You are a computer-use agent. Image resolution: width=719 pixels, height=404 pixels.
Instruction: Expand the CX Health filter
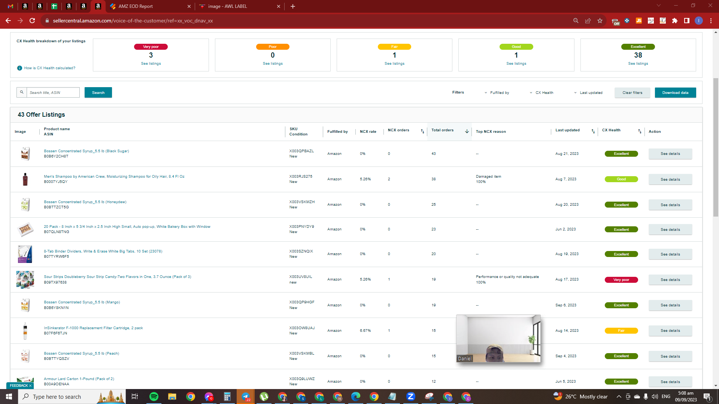point(541,93)
